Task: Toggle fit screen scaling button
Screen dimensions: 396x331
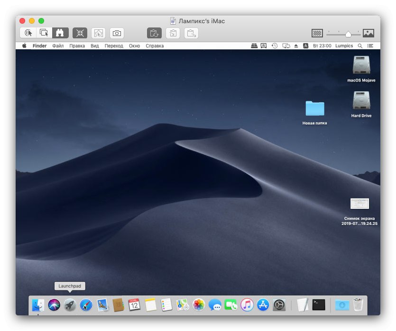Action: point(80,33)
